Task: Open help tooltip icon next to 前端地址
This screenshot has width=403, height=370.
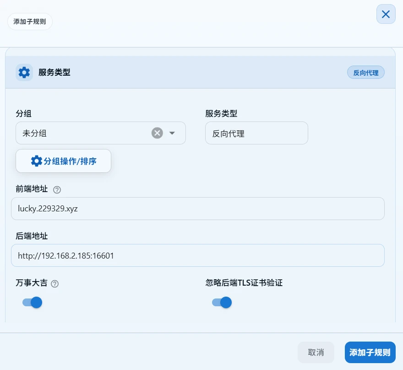Action: [x=57, y=190]
